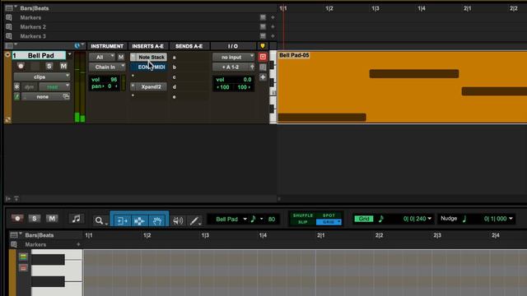Toggle the MIDI editor Mute button
Screen dimensions: 527x296
tap(52, 219)
